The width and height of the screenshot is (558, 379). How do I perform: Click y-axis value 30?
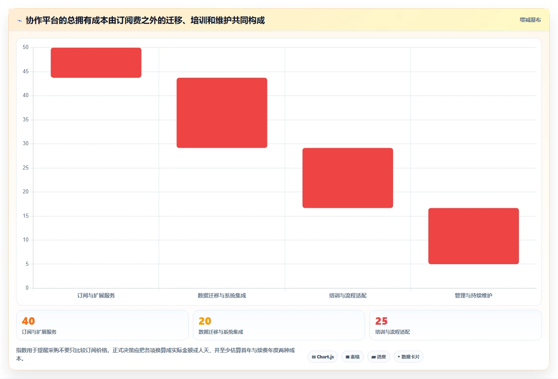click(26, 144)
